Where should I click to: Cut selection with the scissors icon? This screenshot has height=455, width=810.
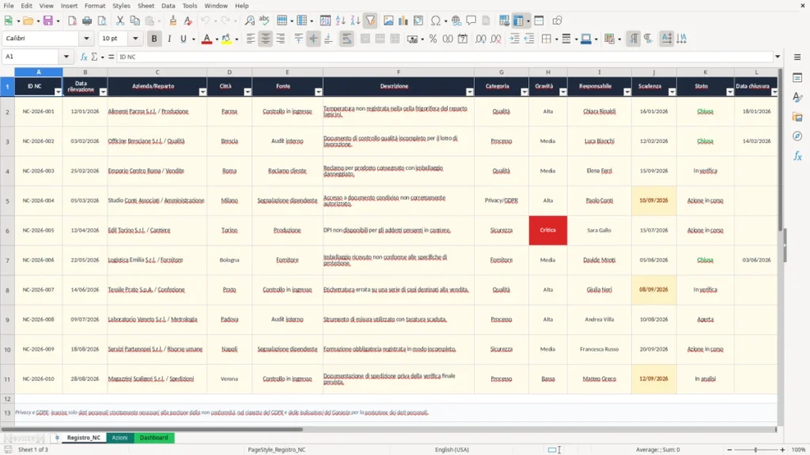(x=120, y=21)
